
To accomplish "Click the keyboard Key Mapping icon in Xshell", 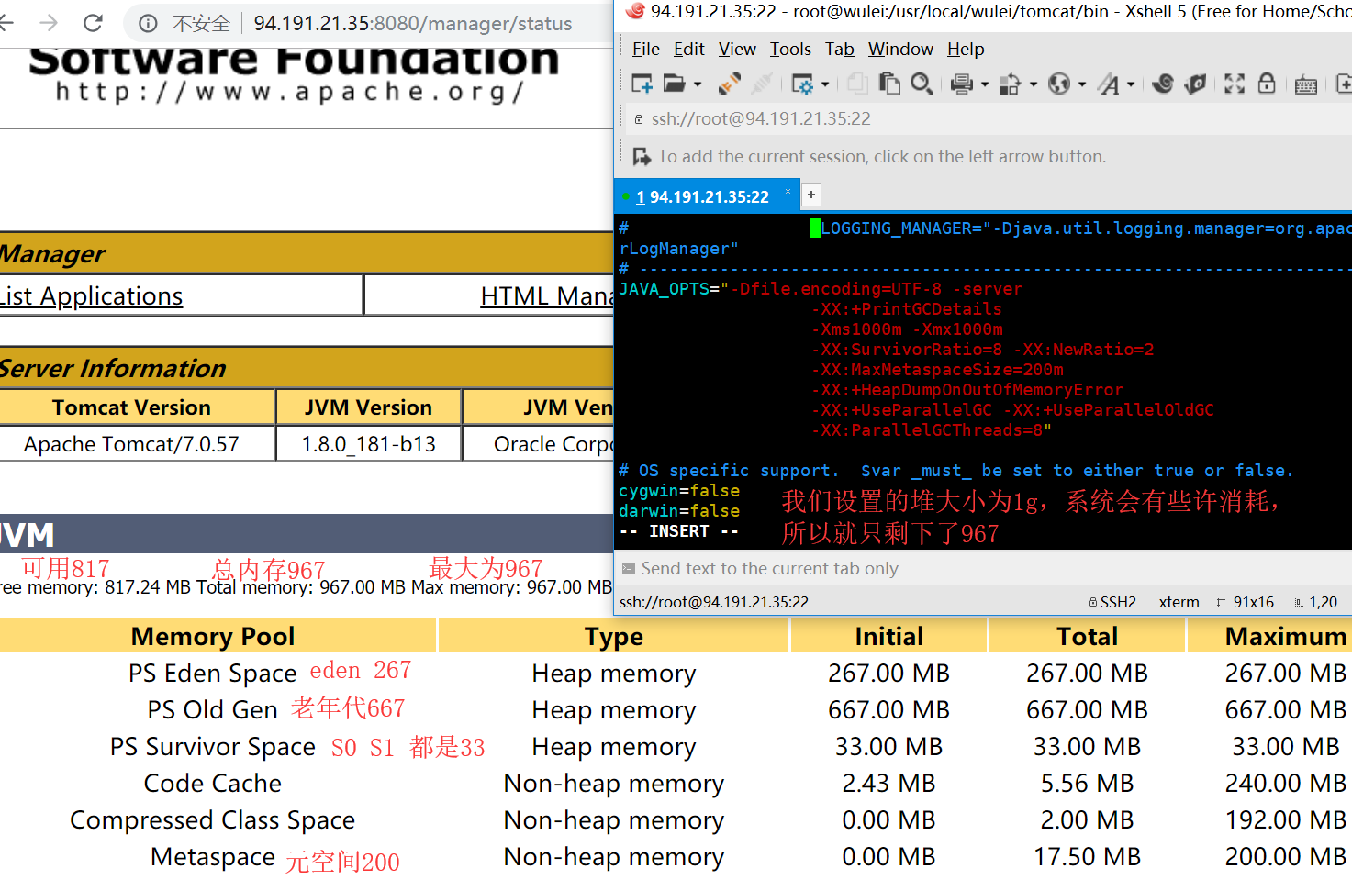I will (1306, 85).
